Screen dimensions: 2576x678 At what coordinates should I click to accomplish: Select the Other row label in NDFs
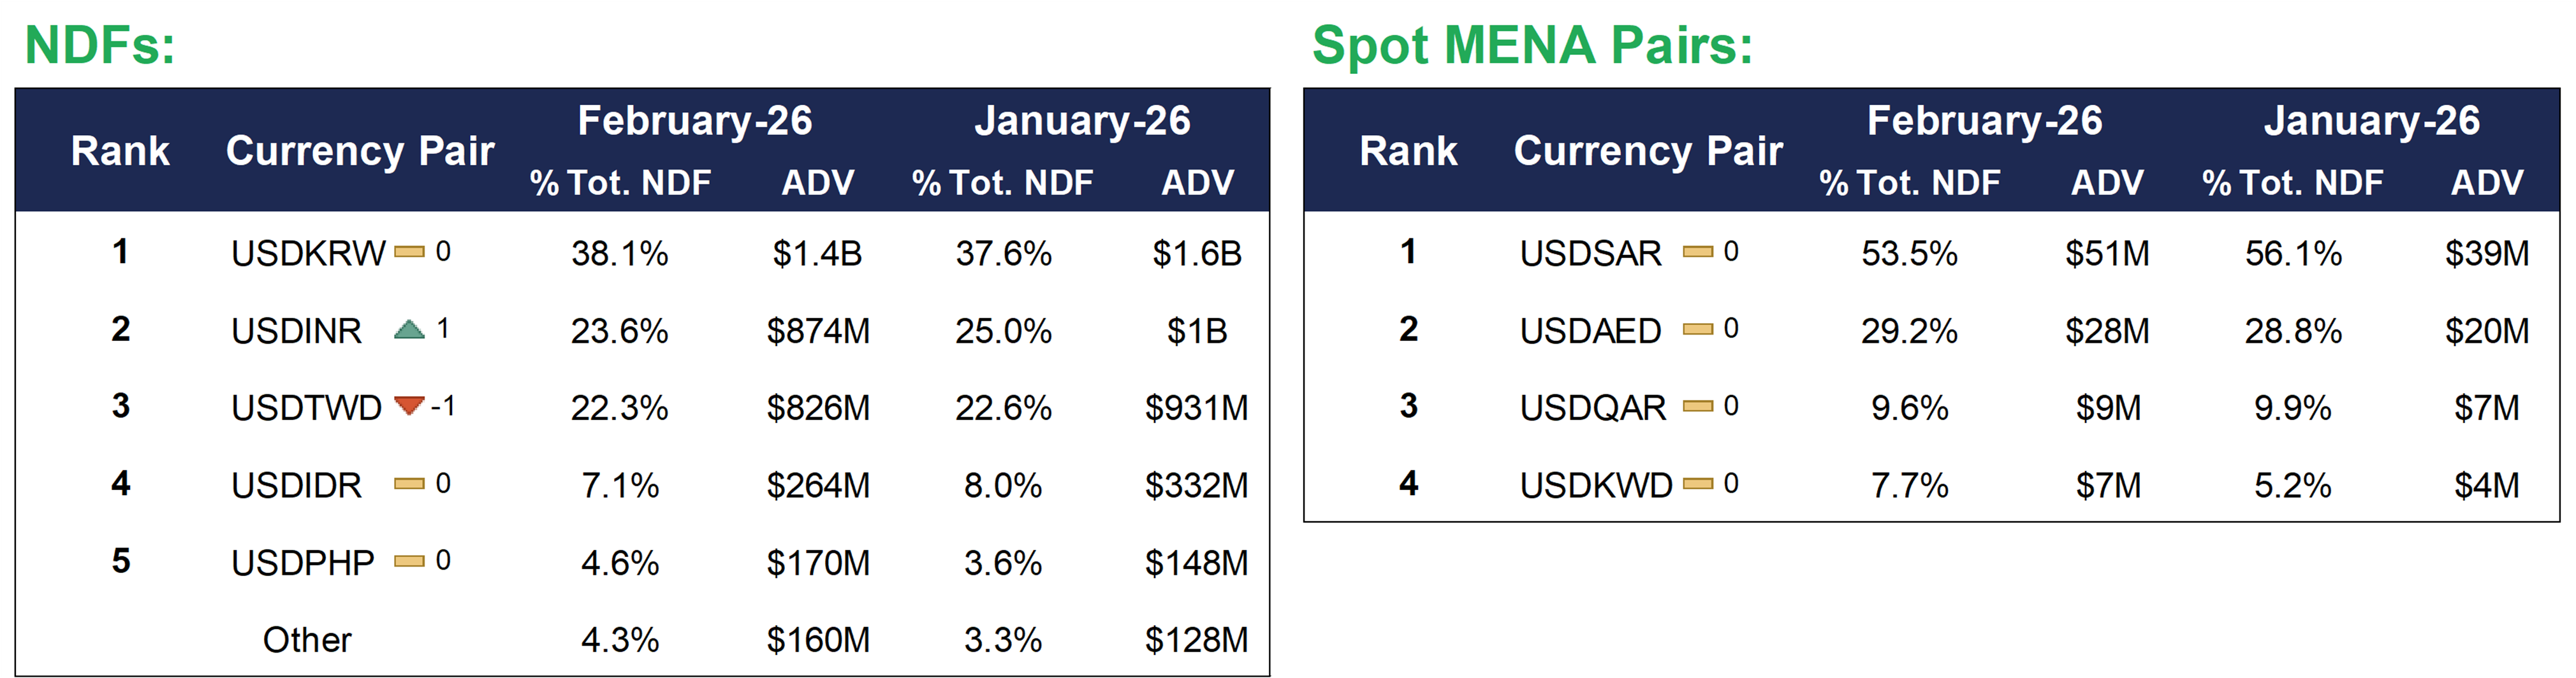click(x=307, y=640)
